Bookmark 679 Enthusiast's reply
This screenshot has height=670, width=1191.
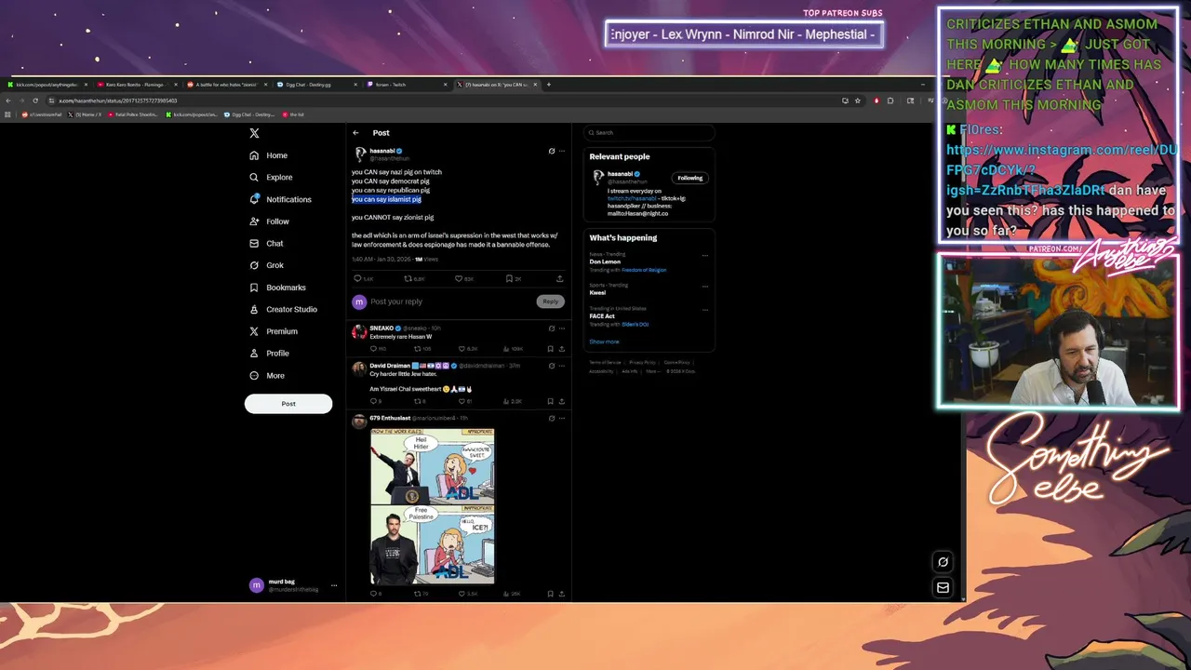click(x=550, y=594)
